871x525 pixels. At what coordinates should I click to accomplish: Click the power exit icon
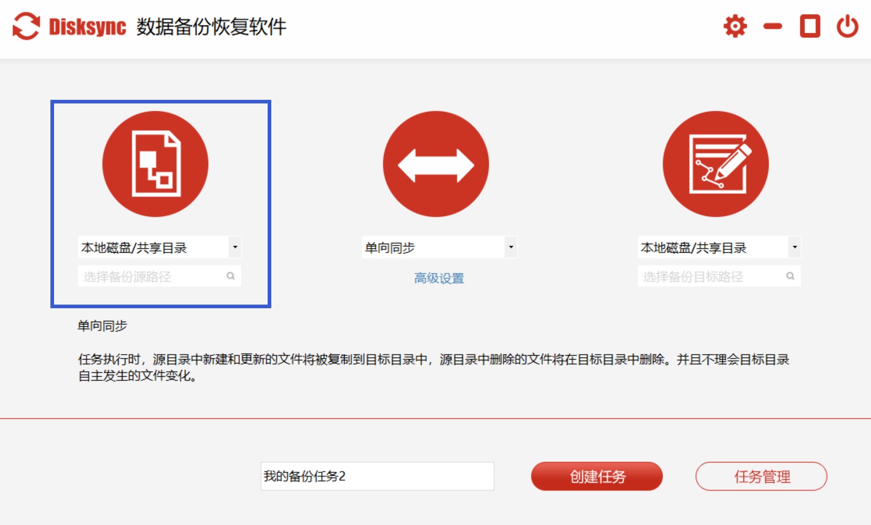(847, 26)
